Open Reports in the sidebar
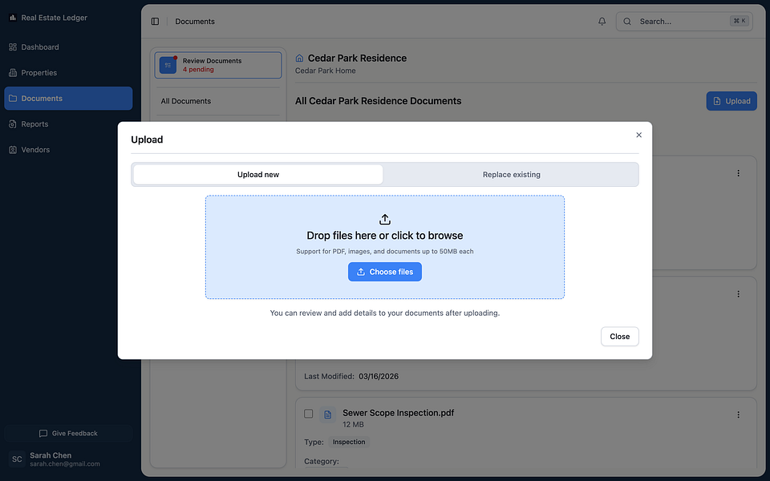 68,124
